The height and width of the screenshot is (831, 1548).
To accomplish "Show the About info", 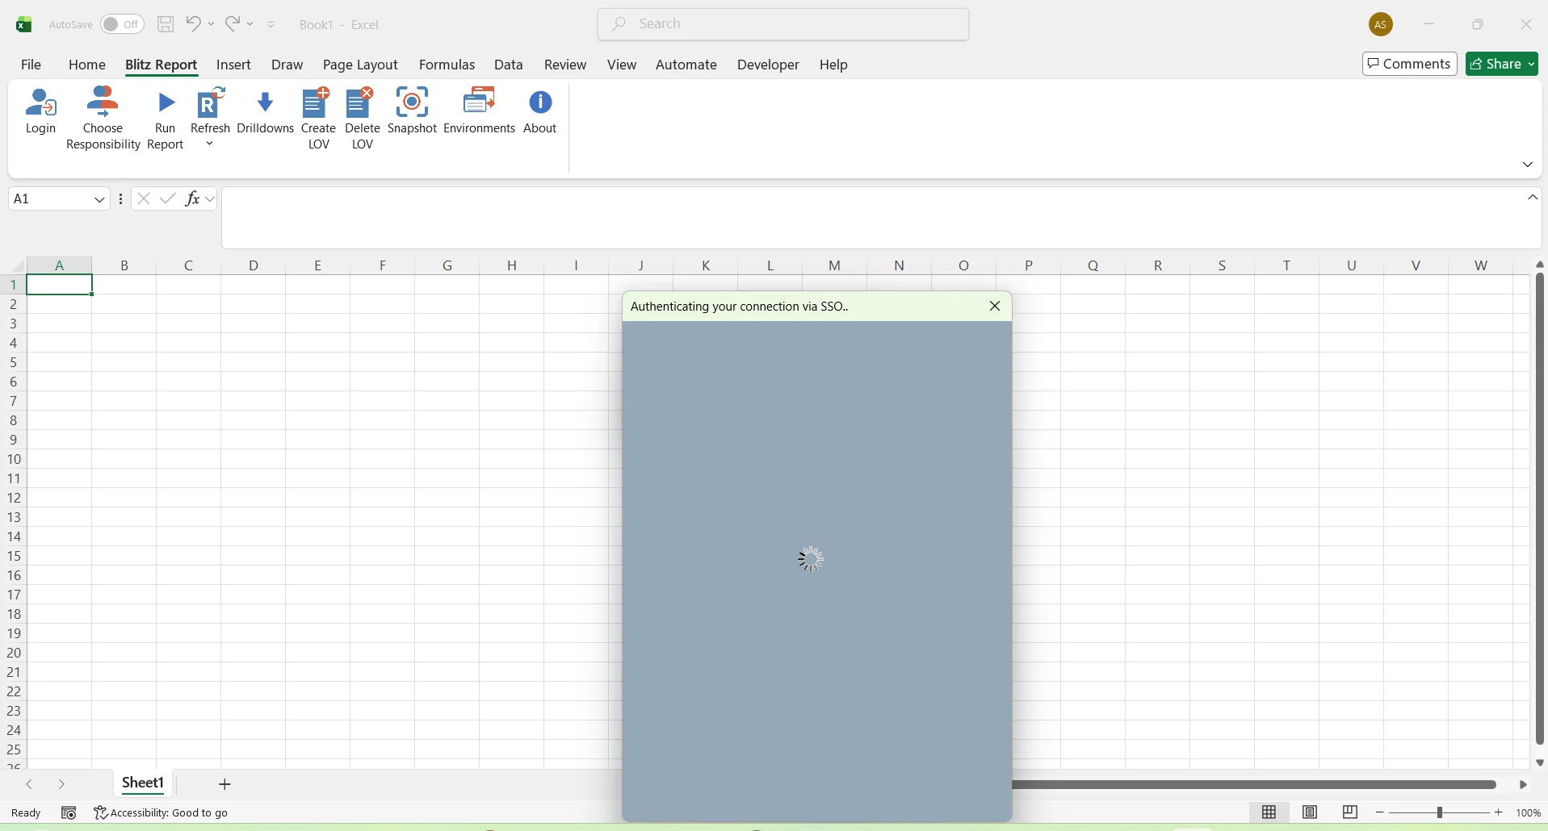I will click(540, 111).
